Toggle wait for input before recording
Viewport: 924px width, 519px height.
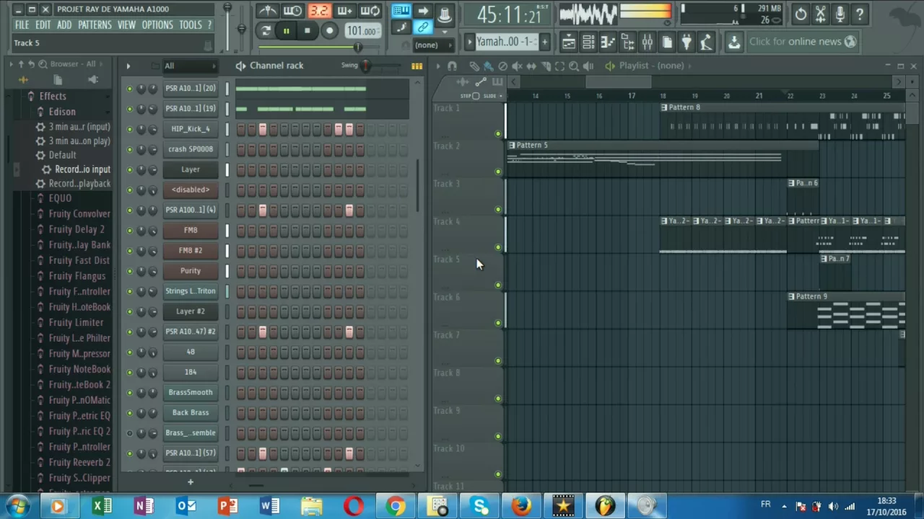(x=292, y=11)
